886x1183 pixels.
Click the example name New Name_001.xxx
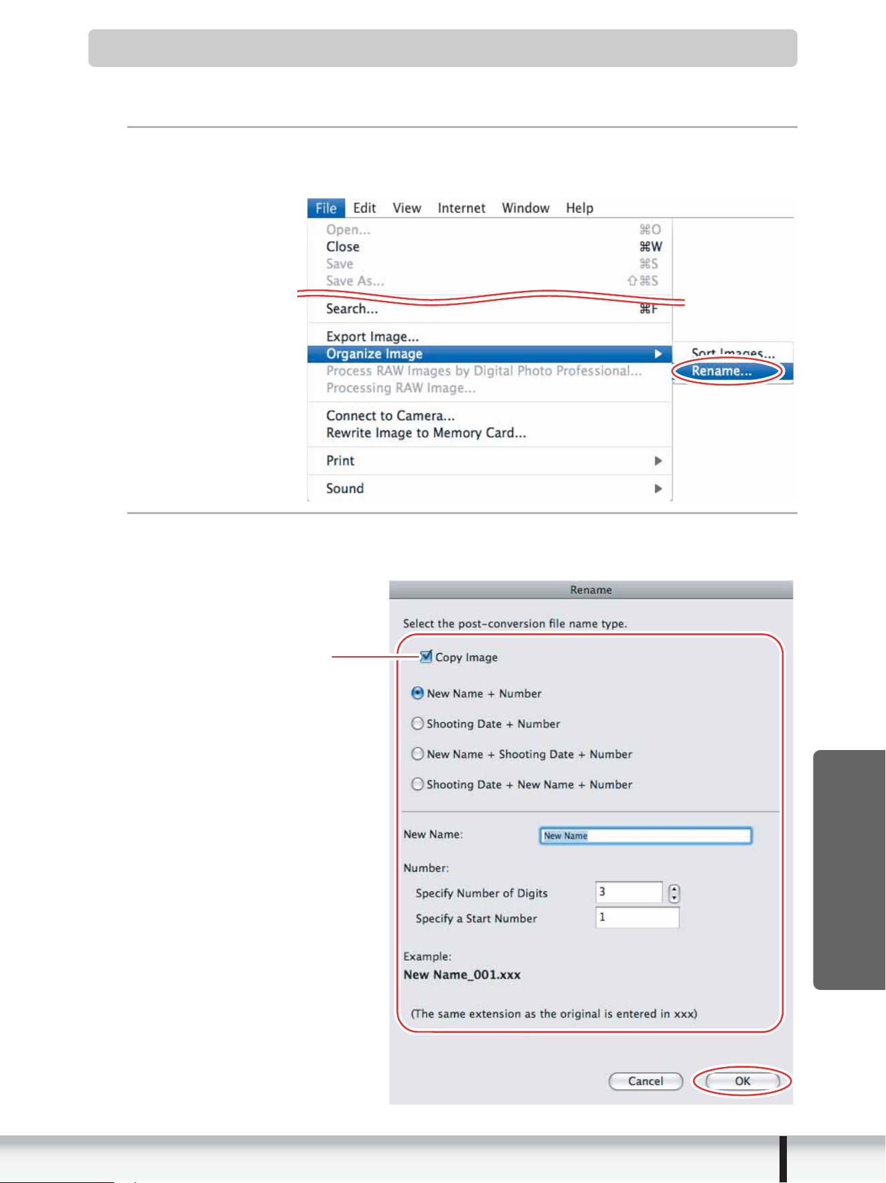click(462, 975)
